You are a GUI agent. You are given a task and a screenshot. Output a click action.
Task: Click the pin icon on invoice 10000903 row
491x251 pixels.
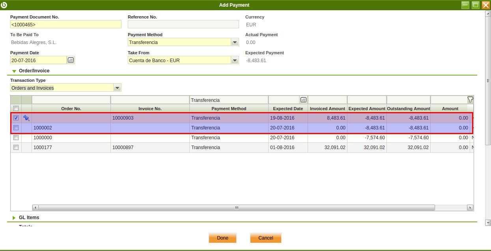26,118
